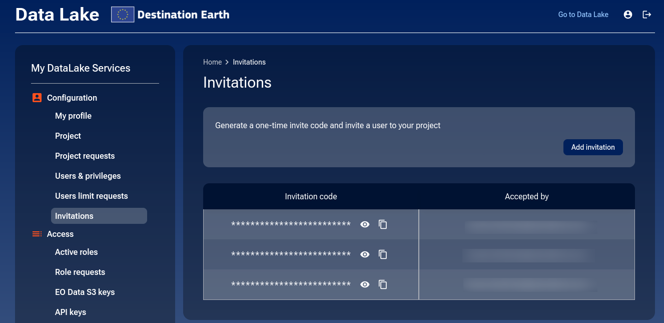Copy the third invitation code
This screenshot has width=664, height=323.
click(x=383, y=284)
